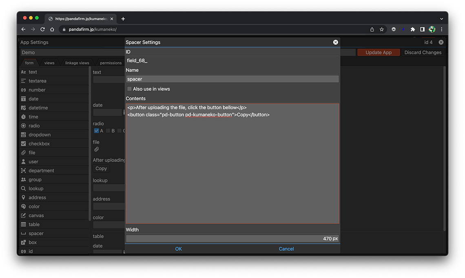Click the text field icon in sidebar
The width and height of the screenshot is (465, 278).
click(x=23, y=72)
